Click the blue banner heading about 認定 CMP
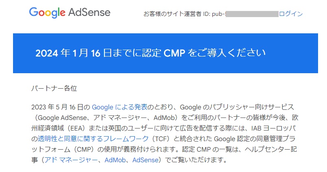Screen dimensions: 327x172 tap(150, 53)
